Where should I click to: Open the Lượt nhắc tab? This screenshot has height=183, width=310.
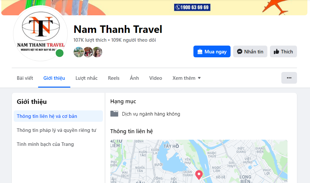coord(86,78)
